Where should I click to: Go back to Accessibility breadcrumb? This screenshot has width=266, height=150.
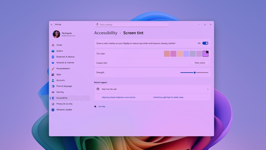[x=106, y=33]
